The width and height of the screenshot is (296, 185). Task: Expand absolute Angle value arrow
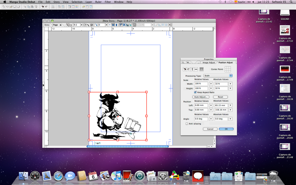230,119
